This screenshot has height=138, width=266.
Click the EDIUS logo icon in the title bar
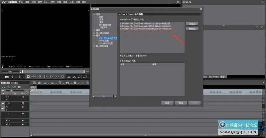[3, 2]
